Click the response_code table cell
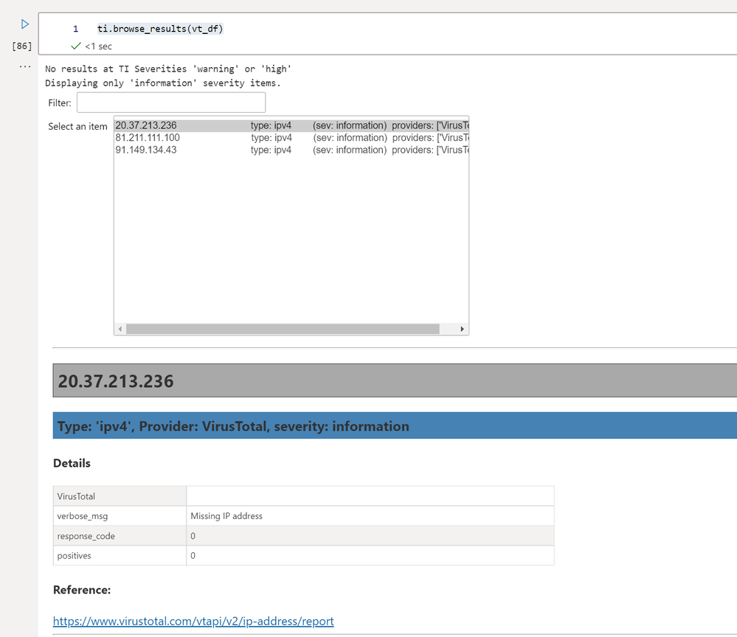 click(120, 535)
